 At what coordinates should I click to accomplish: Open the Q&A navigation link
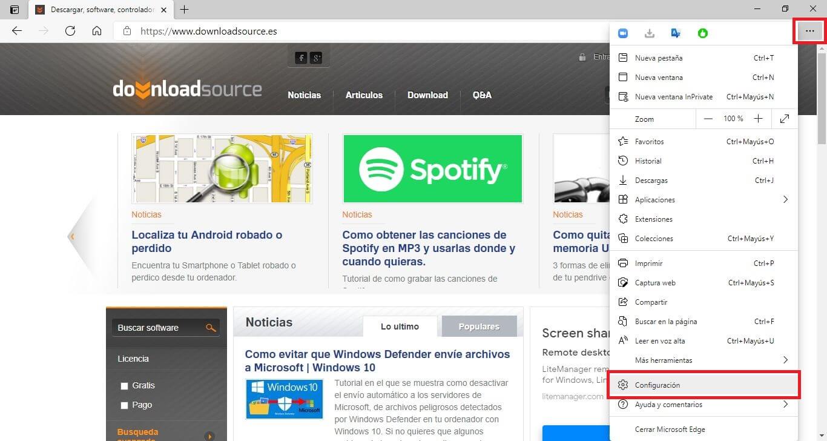point(482,95)
